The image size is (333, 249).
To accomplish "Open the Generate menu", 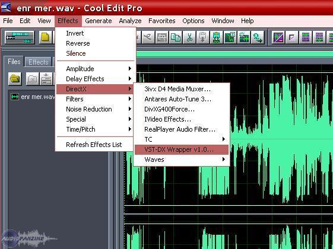I will coord(99,21).
